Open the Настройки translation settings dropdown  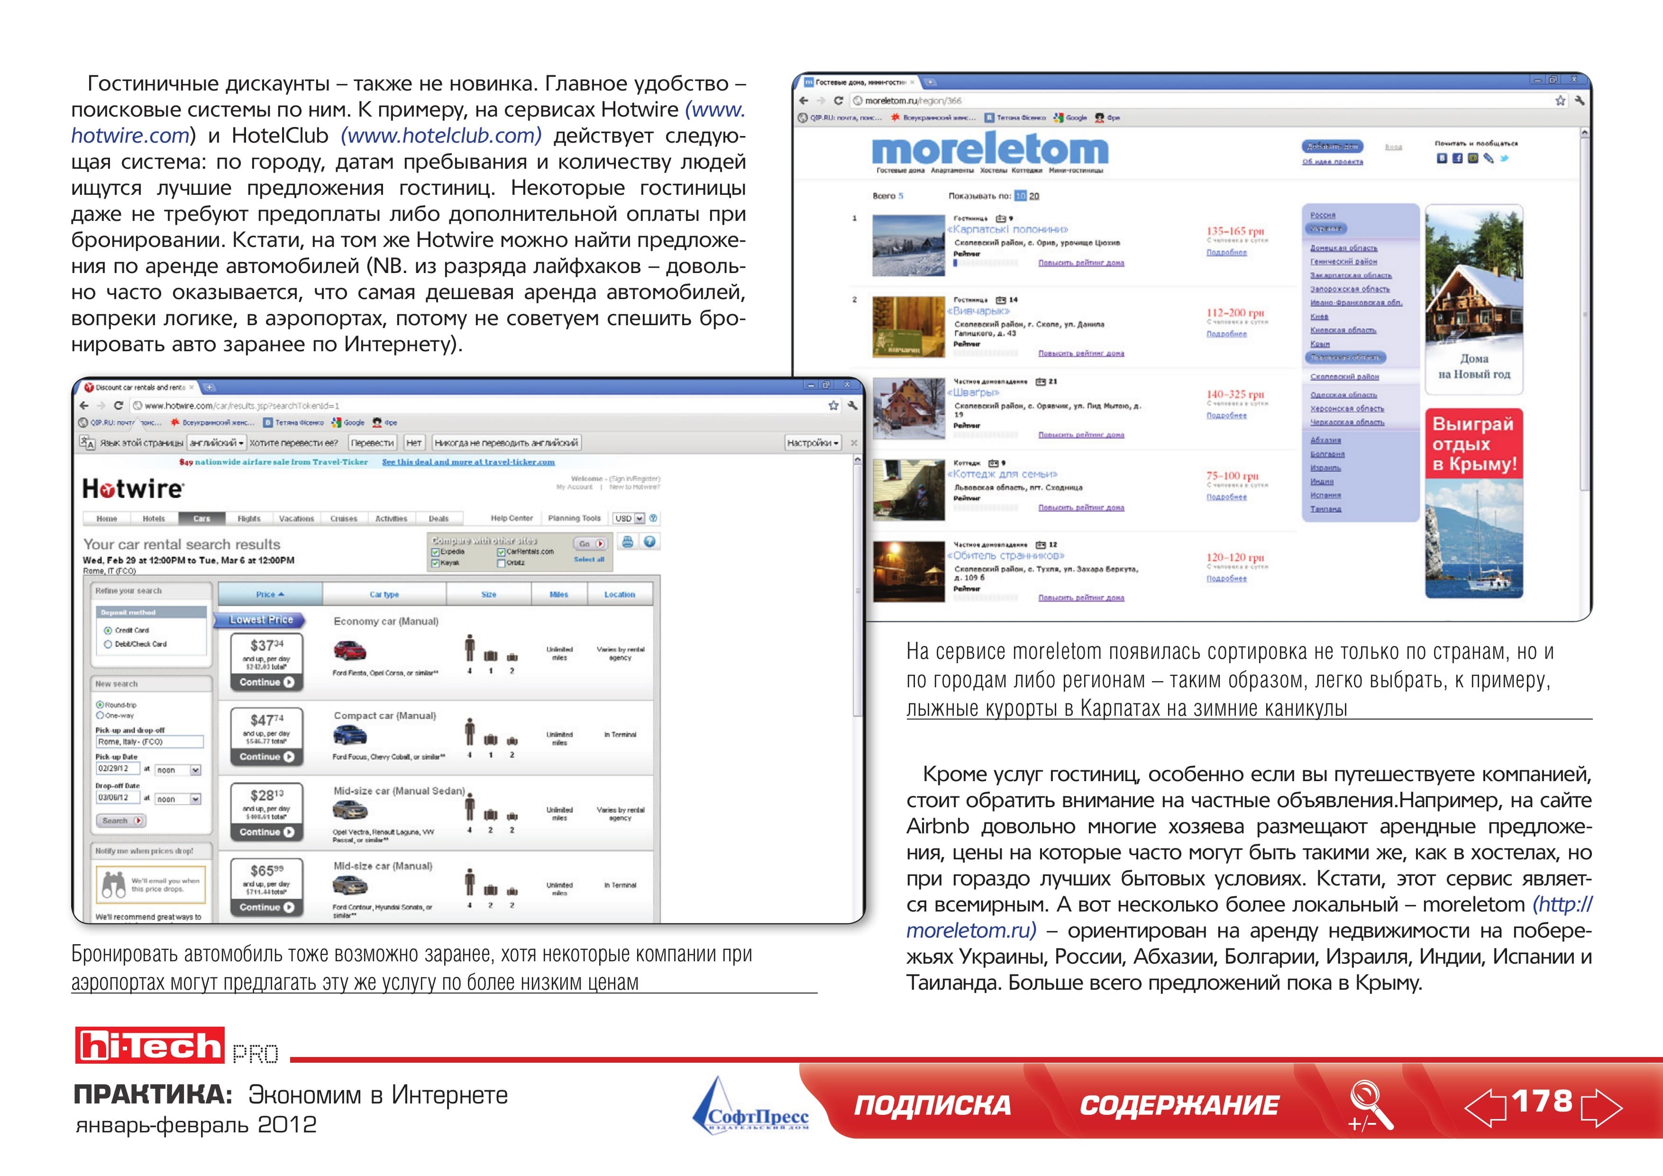coord(813,442)
